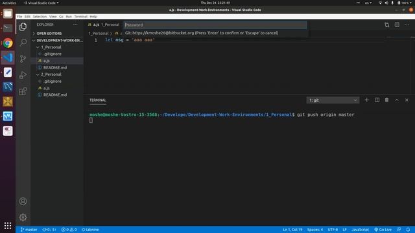Open the Run menu

click(69, 16)
